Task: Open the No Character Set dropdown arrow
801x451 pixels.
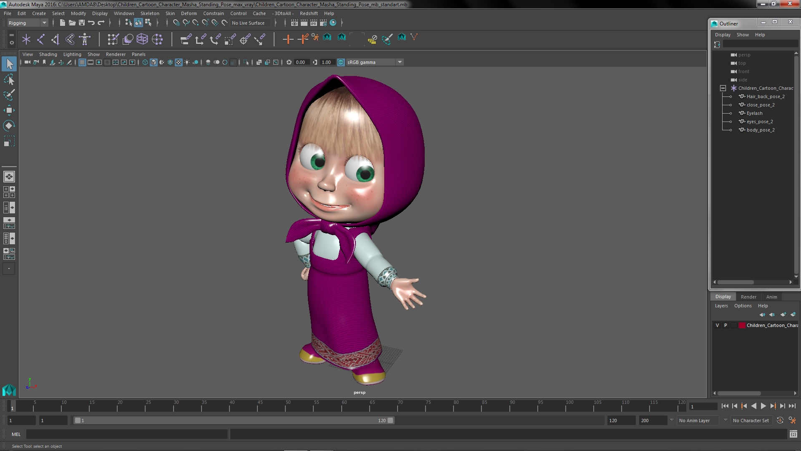Action: coord(725,420)
